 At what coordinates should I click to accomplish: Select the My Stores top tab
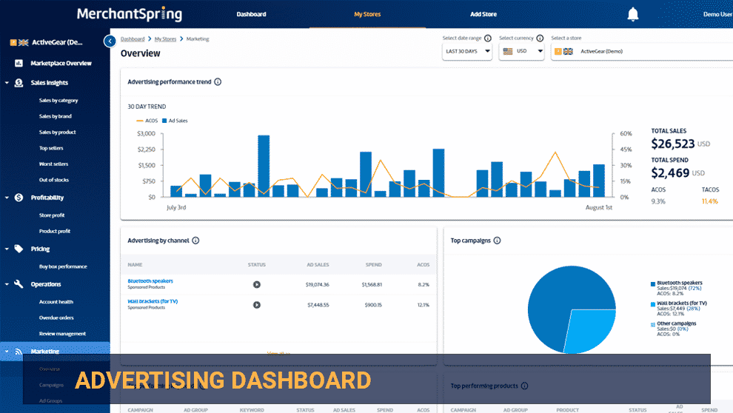click(367, 15)
